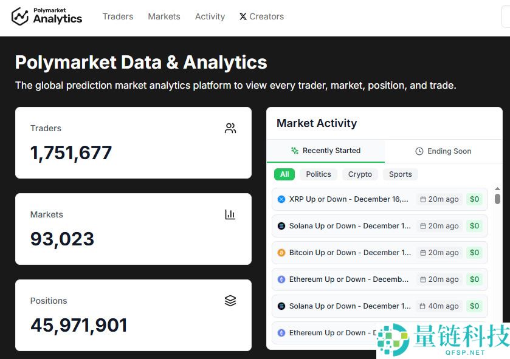Open XRP Up or Down market row
This screenshot has width=510, height=359.
(348, 199)
